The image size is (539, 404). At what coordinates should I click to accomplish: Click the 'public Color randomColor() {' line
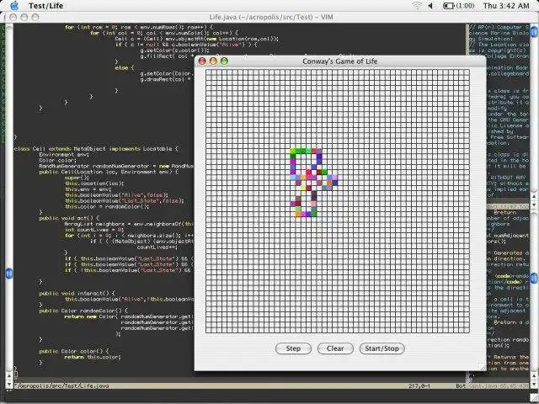point(83,311)
